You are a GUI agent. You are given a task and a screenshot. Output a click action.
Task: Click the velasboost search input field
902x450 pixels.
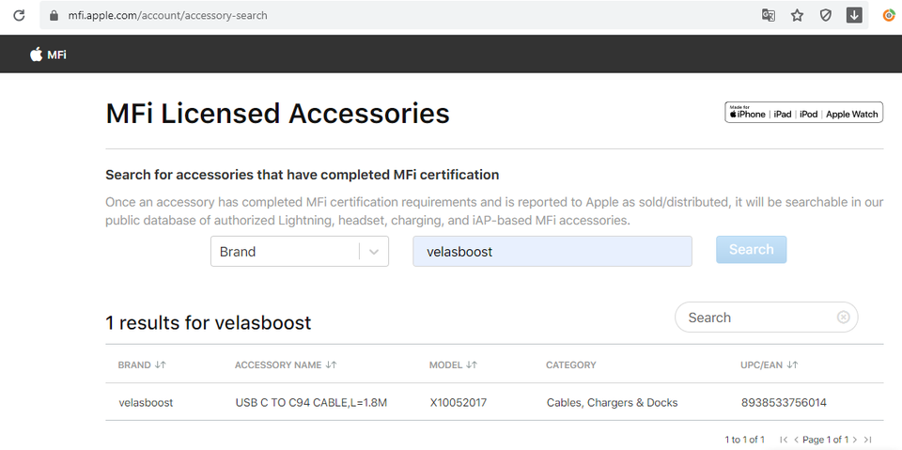tap(552, 252)
